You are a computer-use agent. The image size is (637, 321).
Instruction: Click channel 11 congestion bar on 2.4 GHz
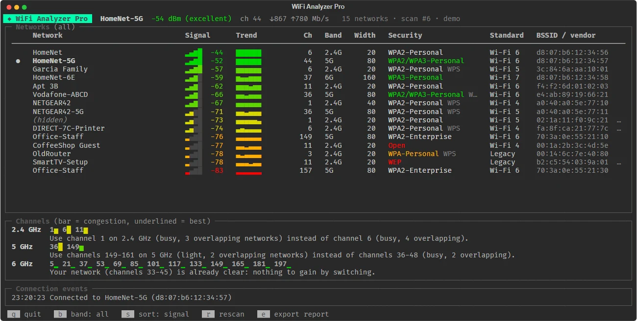(x=86, y=230)
